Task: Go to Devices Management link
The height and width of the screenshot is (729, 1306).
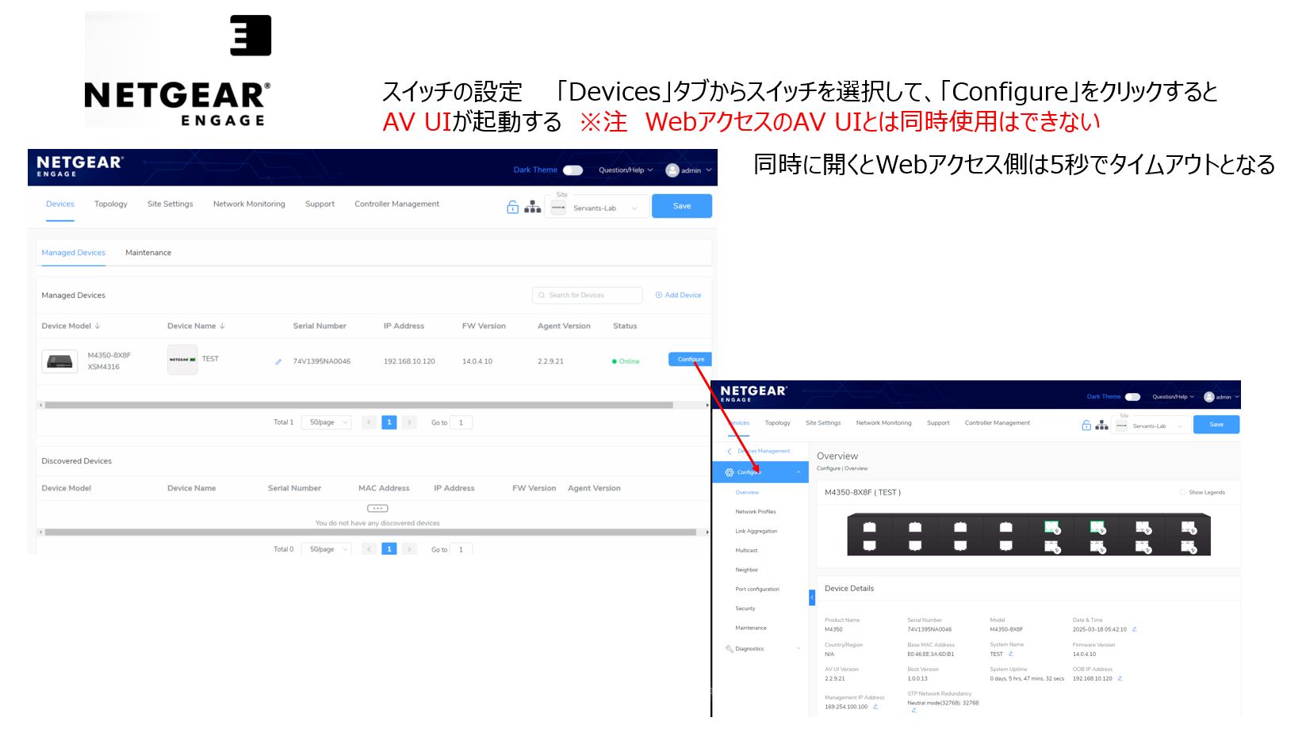Action: tap(764, 451)
